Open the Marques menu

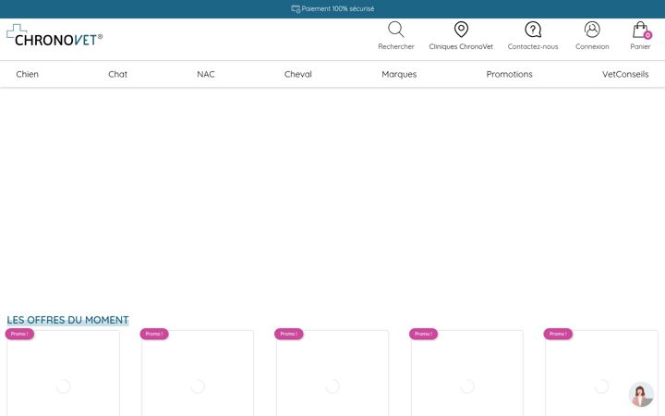(399, 74)
